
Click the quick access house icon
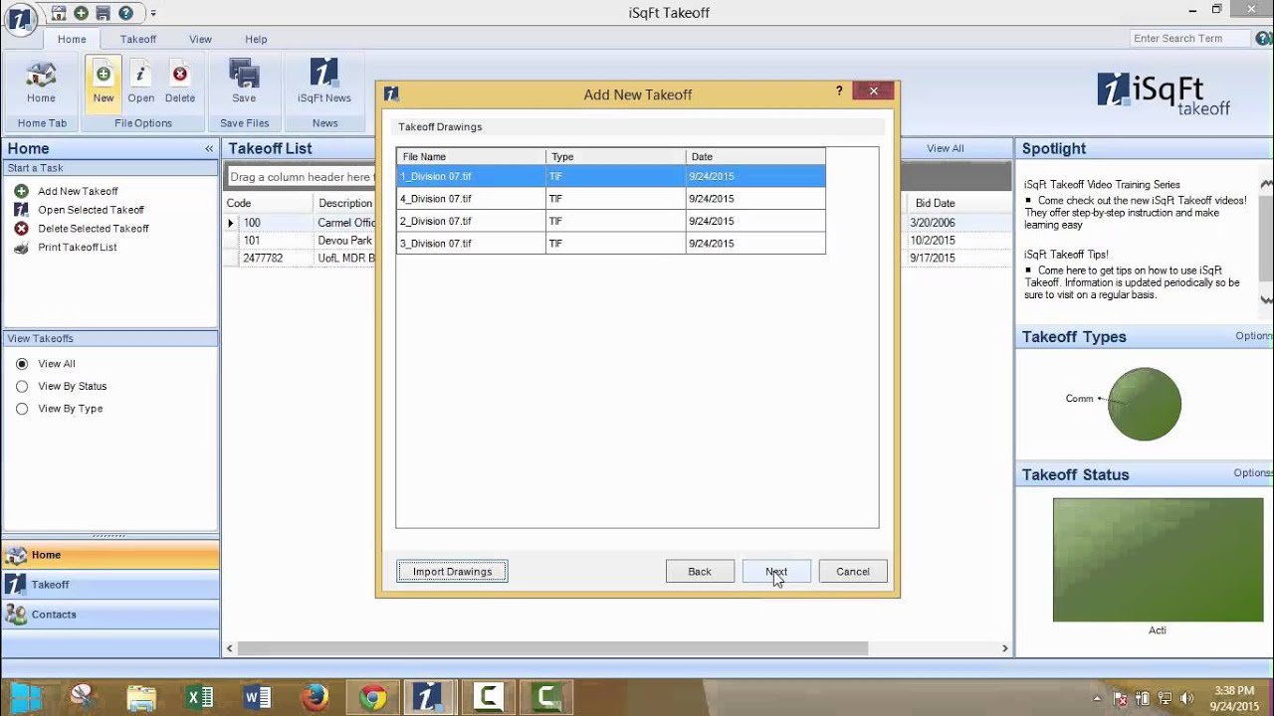(x=59, y=13)
